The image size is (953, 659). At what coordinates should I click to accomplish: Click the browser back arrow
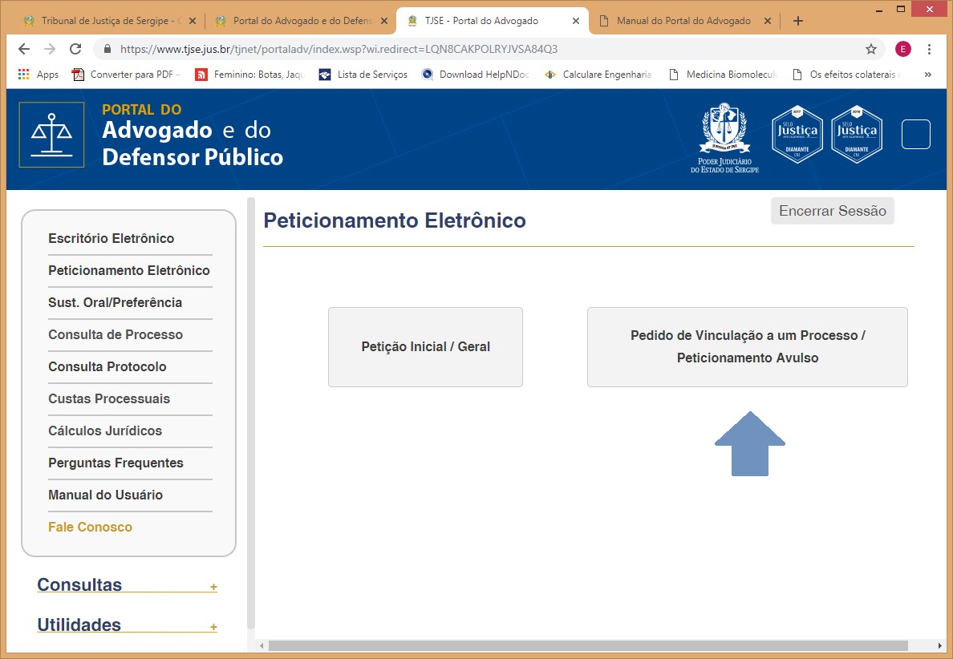(x=24, y=49)
